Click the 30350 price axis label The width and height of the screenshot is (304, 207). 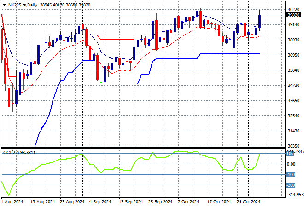[293, 146]
